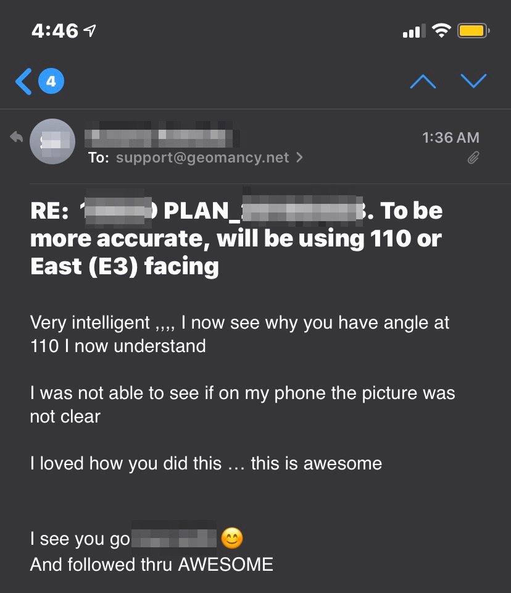
Task: Tap the sender's round avatar
Action: [x=52, y=141]
